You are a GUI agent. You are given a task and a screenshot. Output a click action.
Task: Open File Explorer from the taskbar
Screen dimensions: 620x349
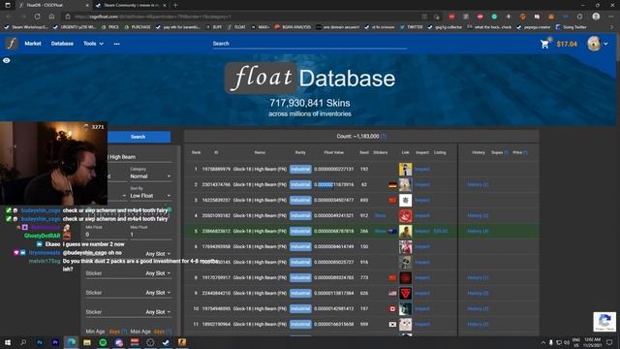pyautogui.click(x=87, y=342)
